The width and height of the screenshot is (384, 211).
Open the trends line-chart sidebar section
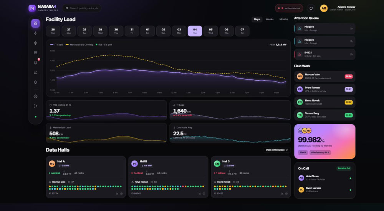tap(35, 72)
